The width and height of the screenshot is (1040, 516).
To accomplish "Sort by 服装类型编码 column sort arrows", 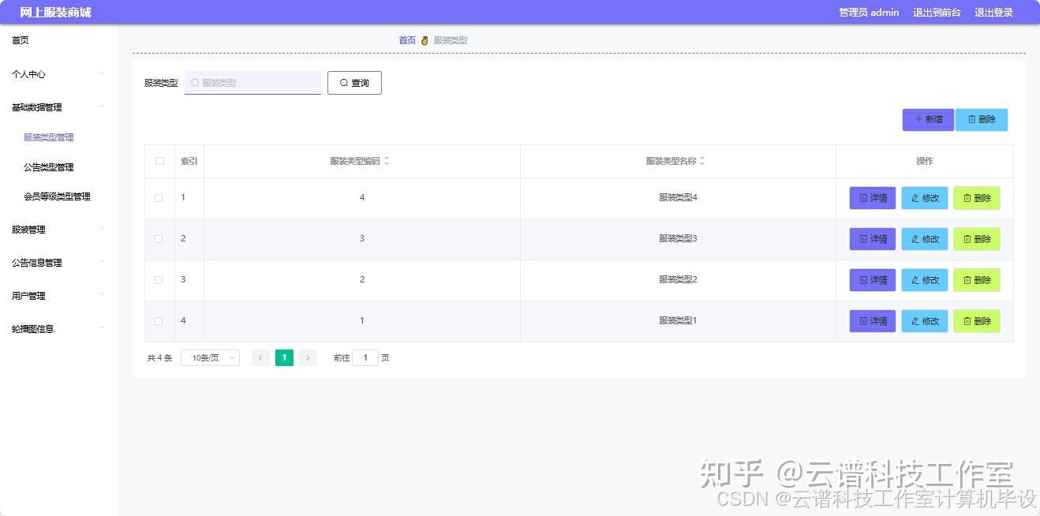I will coord(387,161).
